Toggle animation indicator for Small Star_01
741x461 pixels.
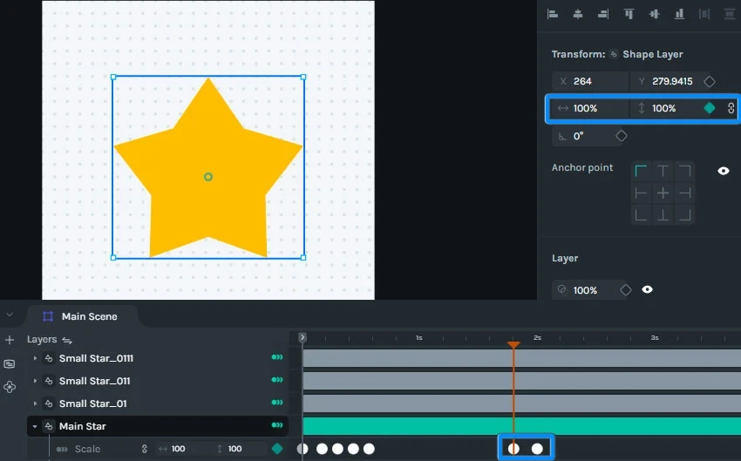click(277, 403)
